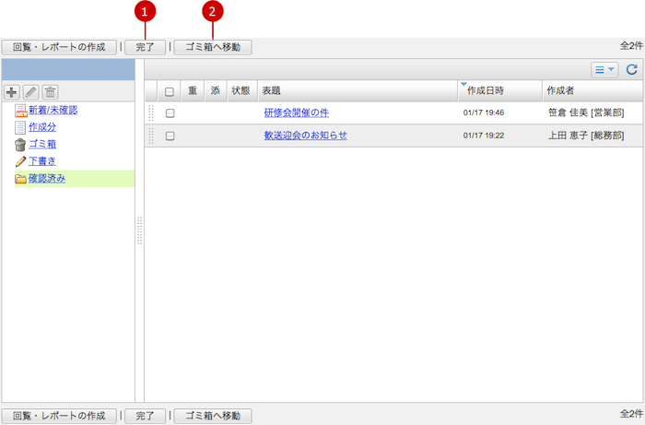Open the 新着/未確認 folder link
This screenshot has height=425, width=645.
53,111
